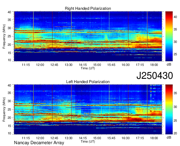This screenshot has width=180, height=146.
Task: Click "Frequency (MHz)" axis label of Left Handed plot
Action: (x=4, y=109)
